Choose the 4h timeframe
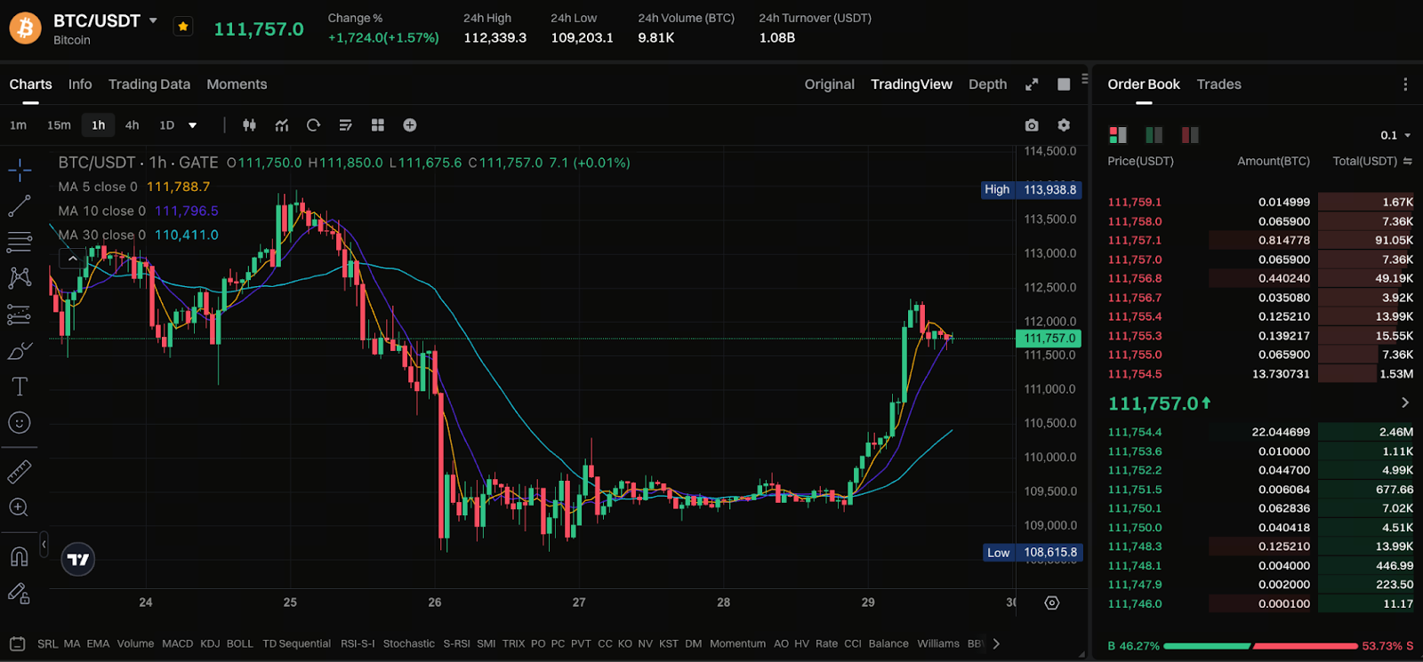This screenshot has height=662, width=1423. click(132, 125)
